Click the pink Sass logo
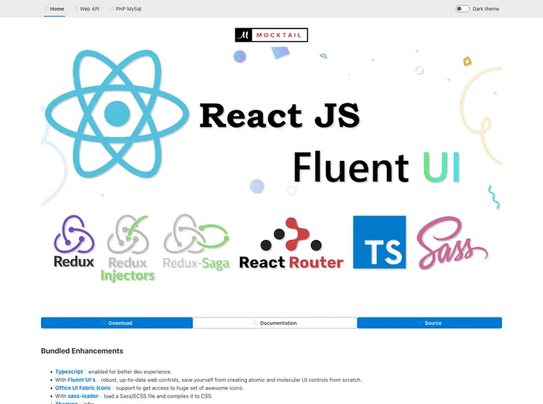 click(452, 243)
